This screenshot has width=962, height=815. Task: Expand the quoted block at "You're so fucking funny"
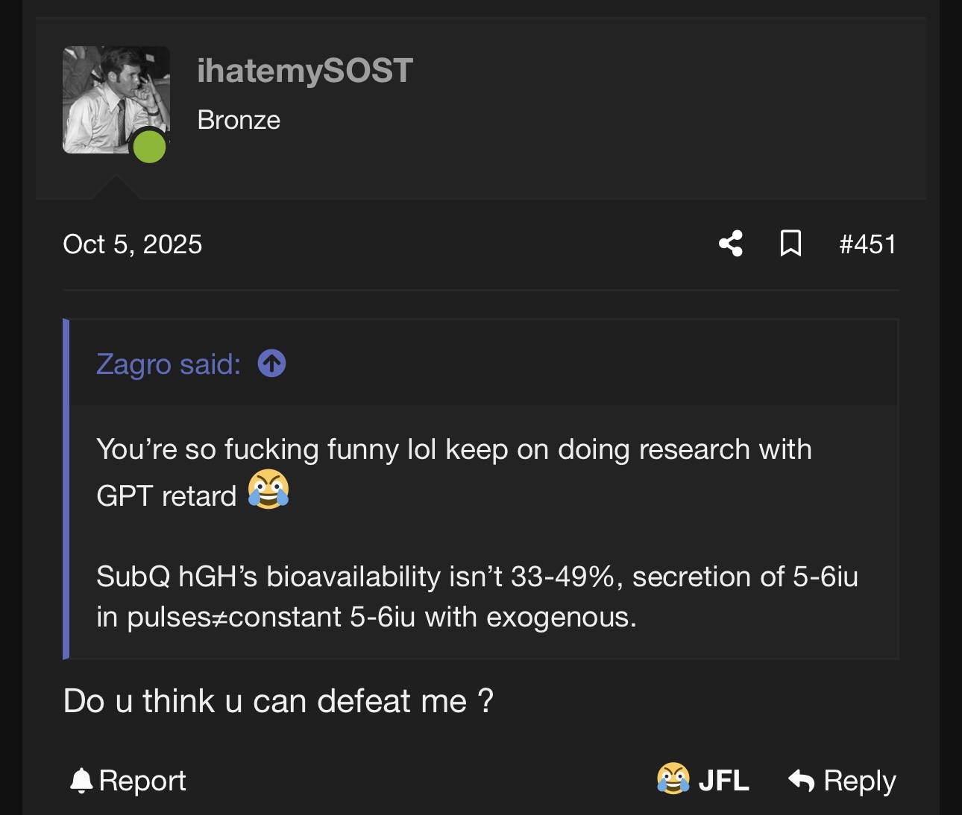tap(453, 450)
